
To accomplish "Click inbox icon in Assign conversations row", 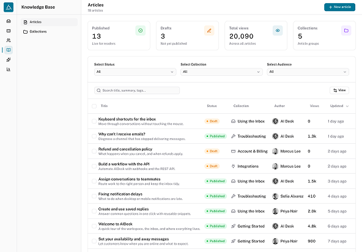I will (x=233, y=181).
